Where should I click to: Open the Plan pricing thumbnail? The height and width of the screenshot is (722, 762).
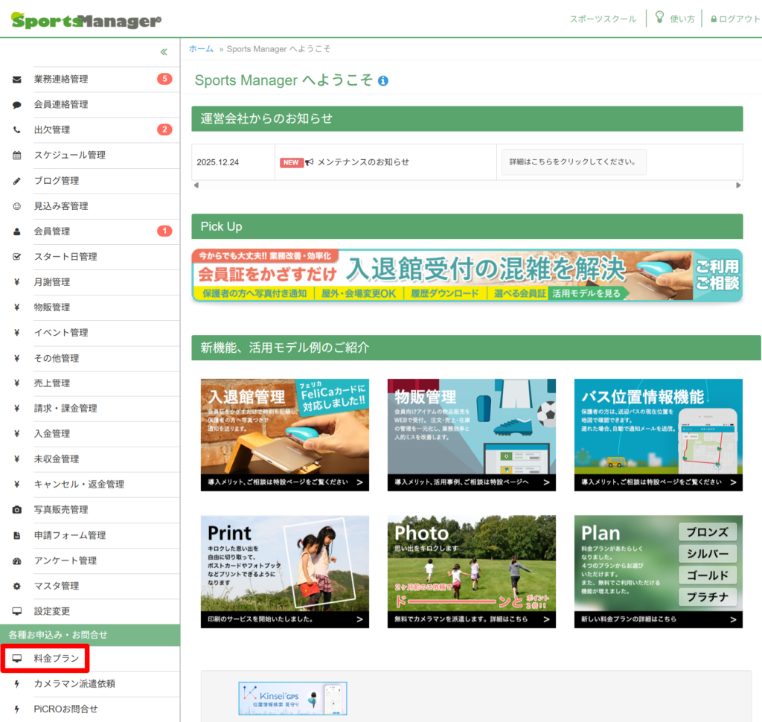pyautogui.click(x=658, y=571)
